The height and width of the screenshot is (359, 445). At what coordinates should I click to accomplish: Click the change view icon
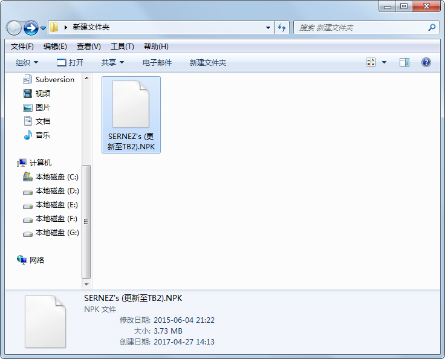371,62
